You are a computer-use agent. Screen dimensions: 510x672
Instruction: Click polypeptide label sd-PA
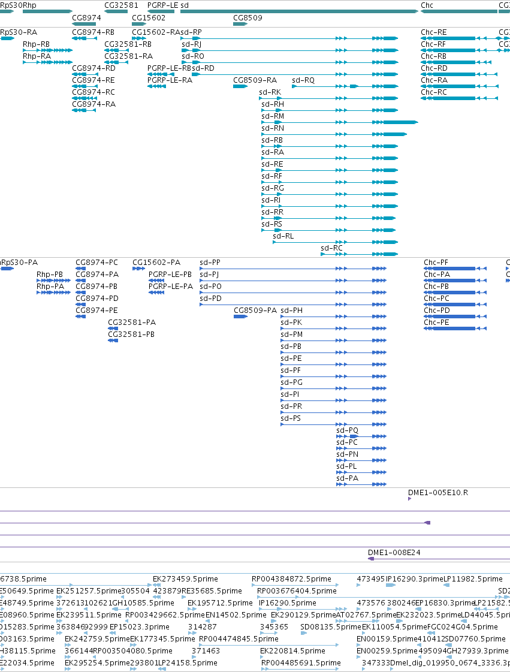click(347, 478)
